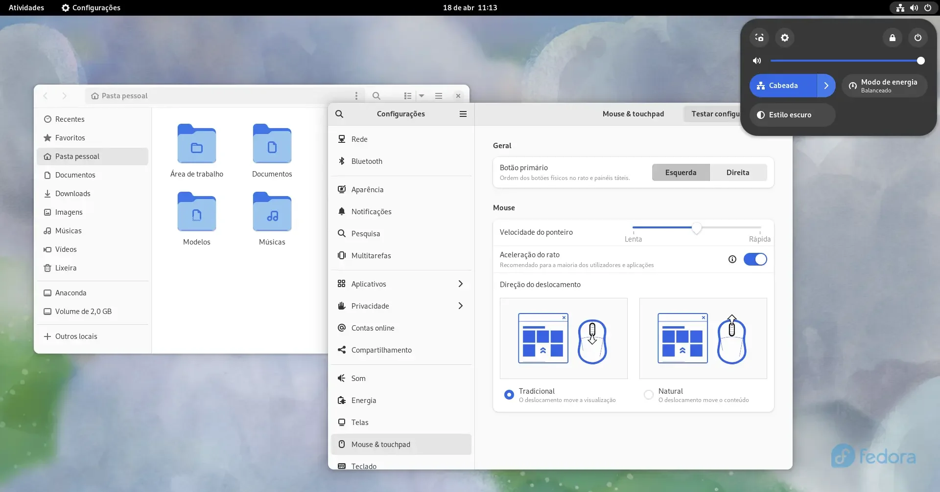Open Notificações settings
940x492 pixels.
(x=401, y=212)
